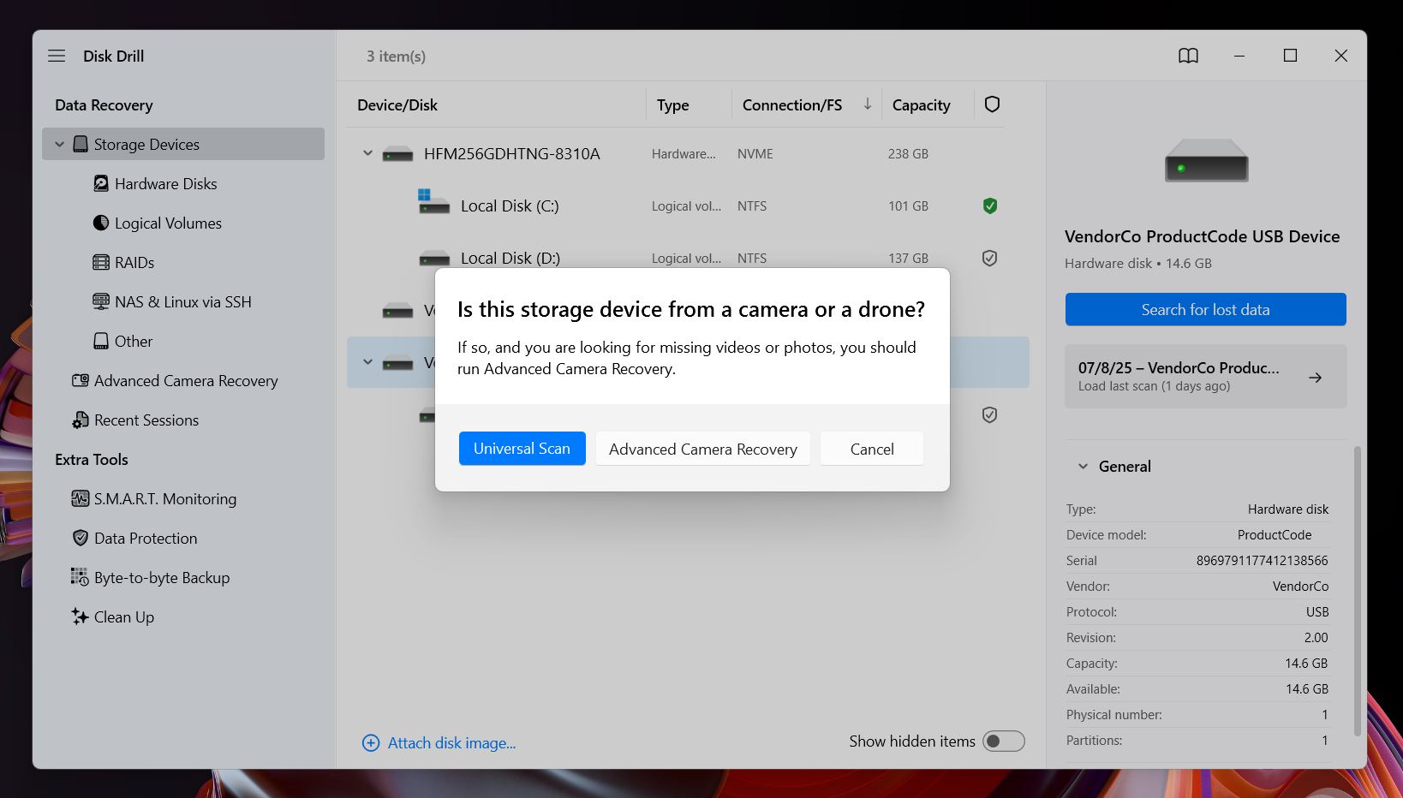Select Local Disk (D:) volume

pyautogui.click(x=510, y=258)
